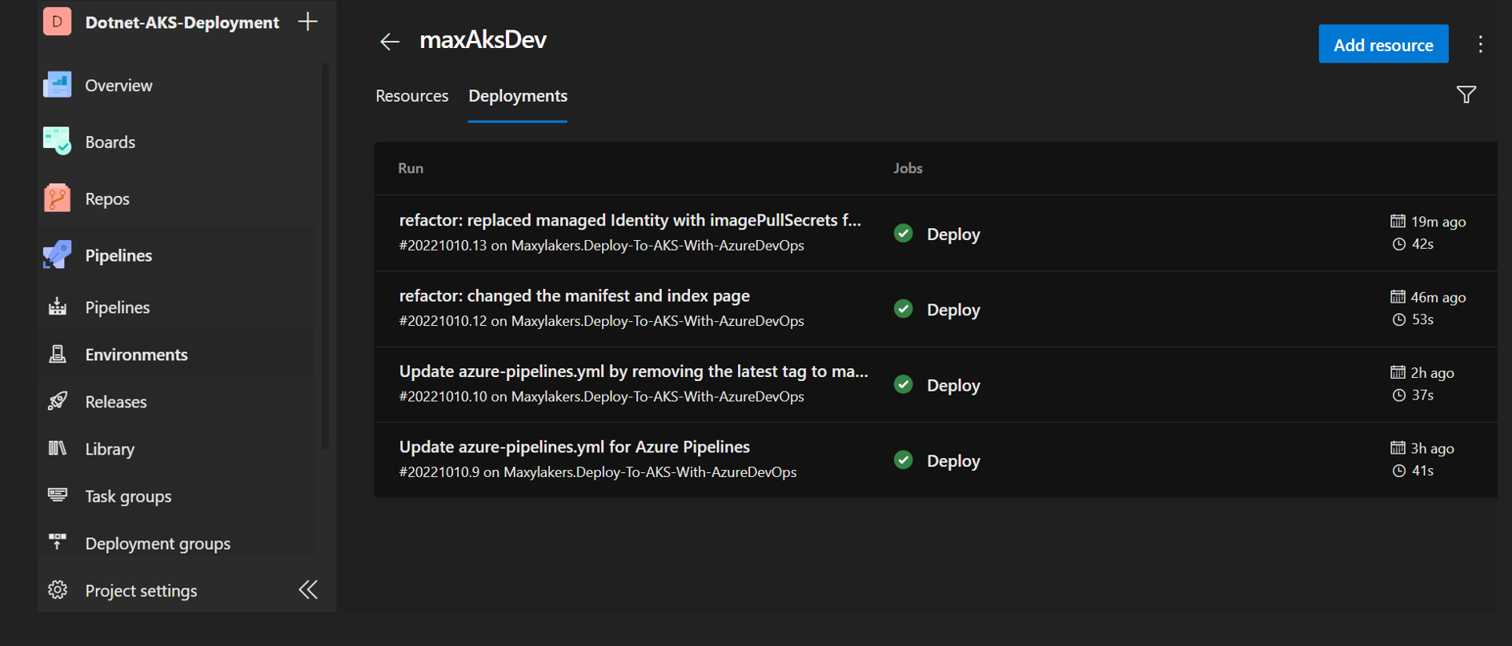The image size is (1512, 646).
Task: Open the Repos section icon
Action: pyautogui.click(x=57, y=199)
